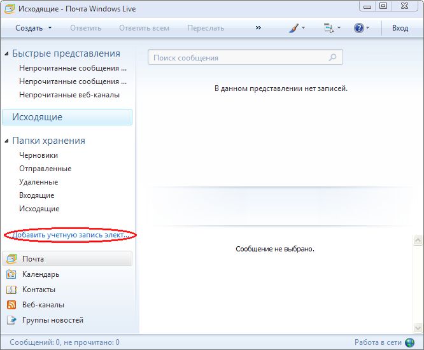Select the first Непрочитанные сообщения view

pyautogui.click(x=73, y=68)
